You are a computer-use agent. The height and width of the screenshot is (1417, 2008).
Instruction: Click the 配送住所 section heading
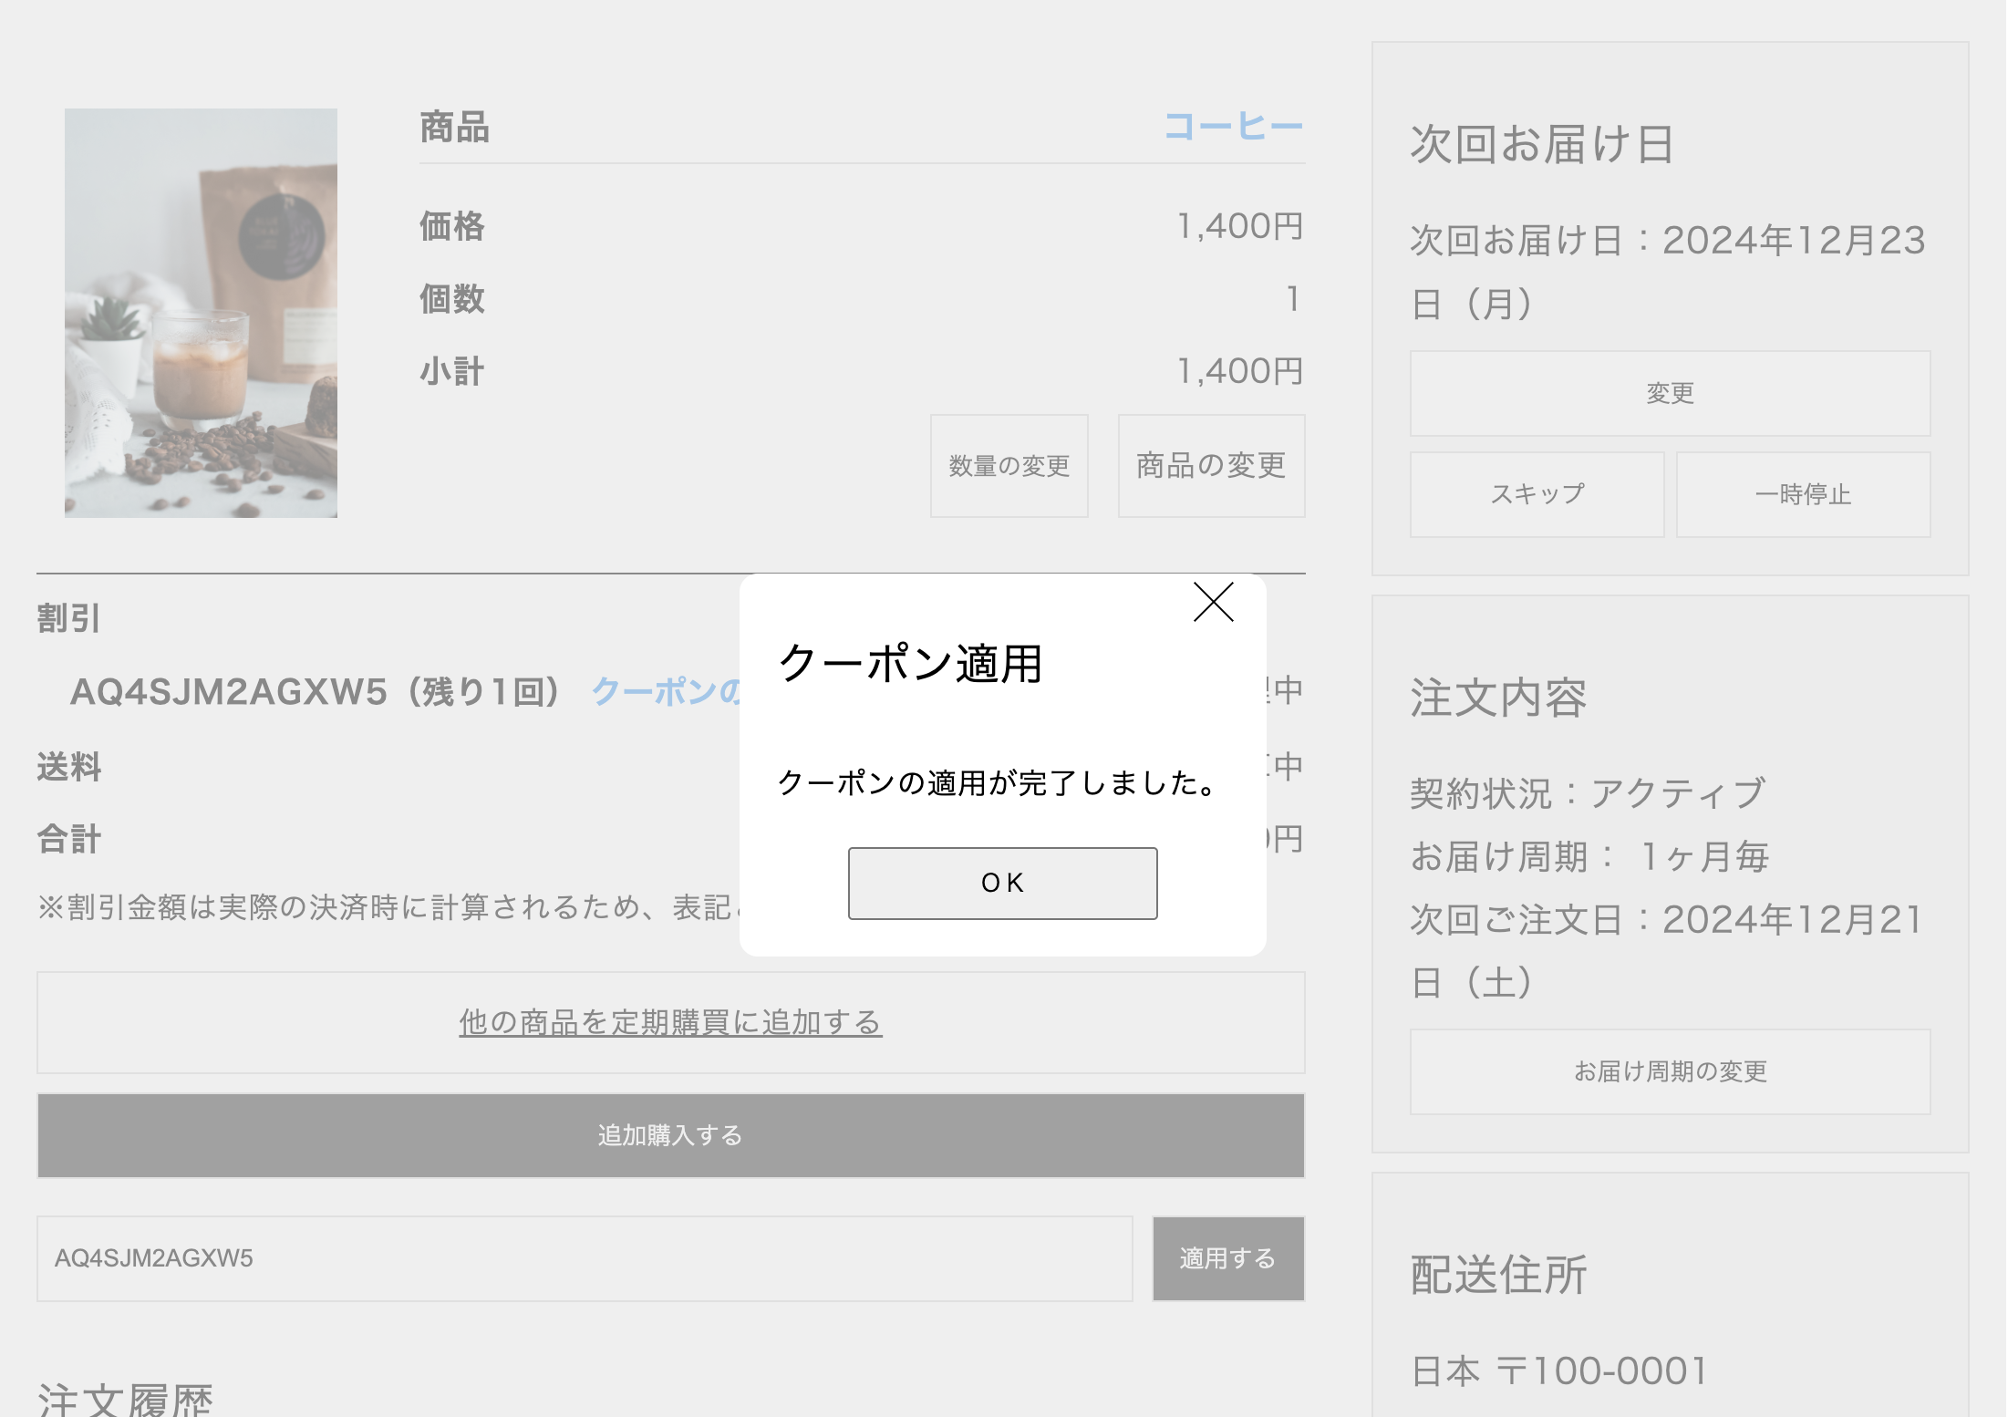pyautogui.click(x=1498, y=1275)
